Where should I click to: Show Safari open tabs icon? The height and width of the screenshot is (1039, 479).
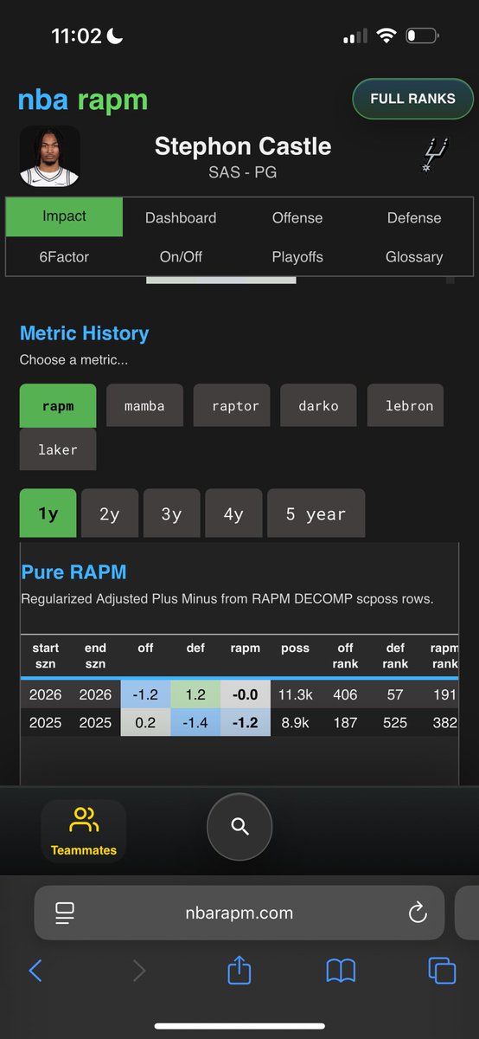point(442,971)
